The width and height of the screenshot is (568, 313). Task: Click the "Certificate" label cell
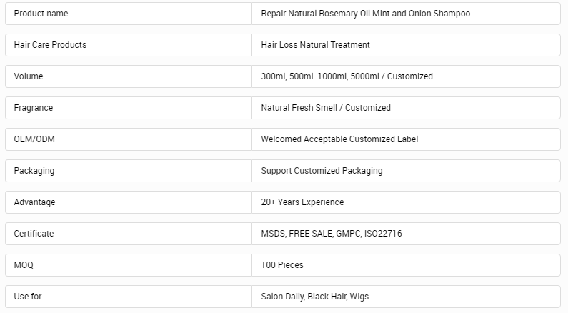coord(34,234)
